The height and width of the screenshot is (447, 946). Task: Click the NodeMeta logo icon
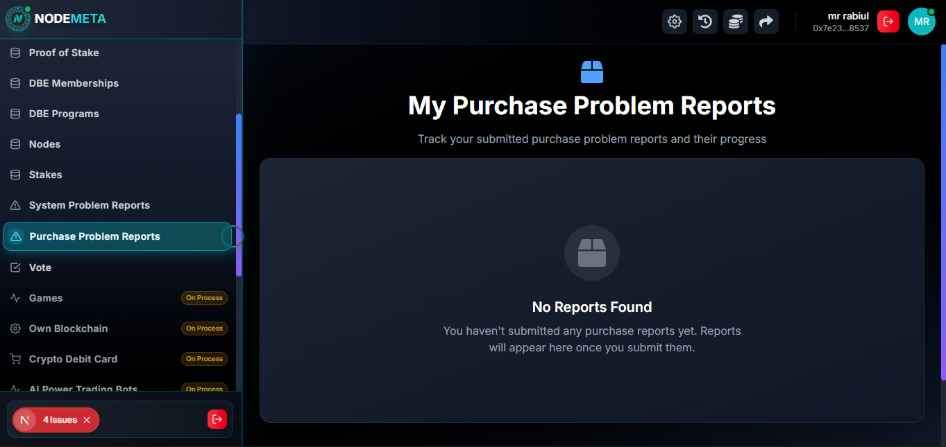pos(17,19)
